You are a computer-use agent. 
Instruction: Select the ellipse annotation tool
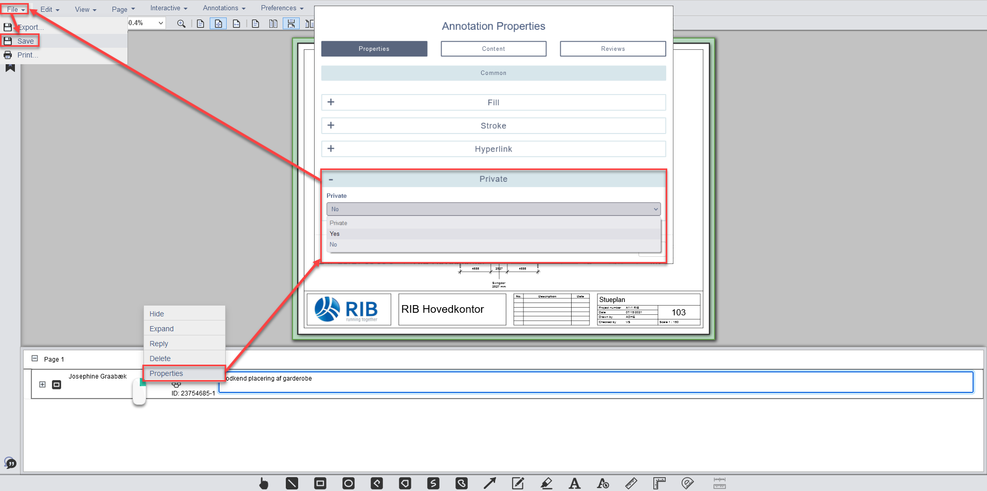tap(349, 483)
